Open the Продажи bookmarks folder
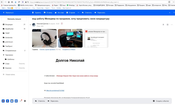 point(141,5)
